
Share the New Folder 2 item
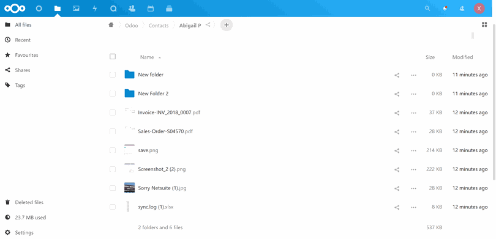(x=397, y=94)
